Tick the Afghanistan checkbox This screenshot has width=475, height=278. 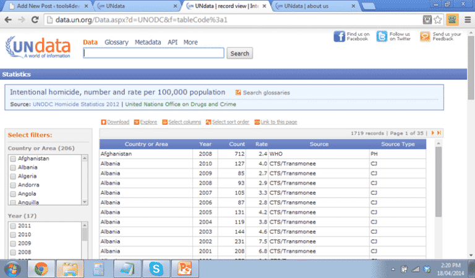[x=13, y=159]
